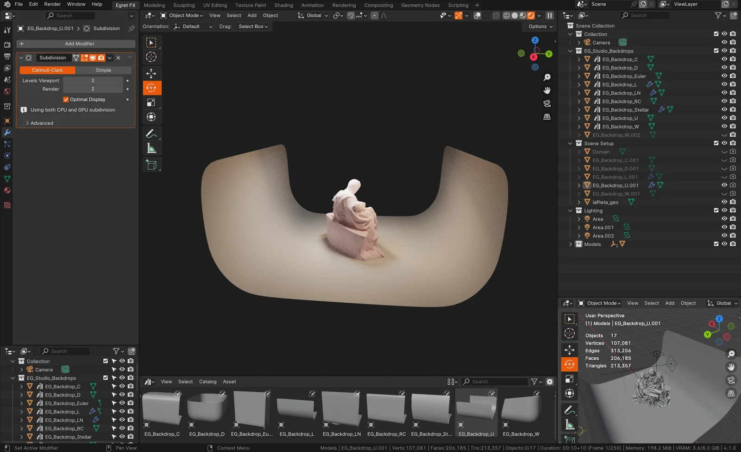Expand the Advanced section of the Subdivision modifier

tap(42, 123)
